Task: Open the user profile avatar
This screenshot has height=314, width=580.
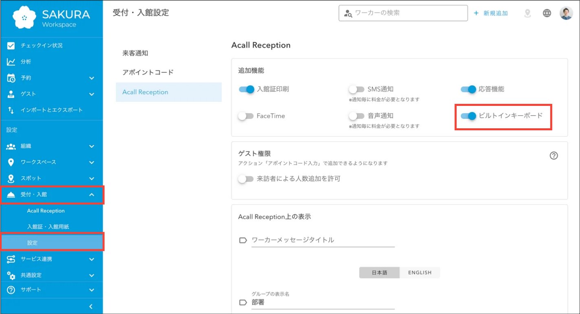Action: (x=566, y=13)
